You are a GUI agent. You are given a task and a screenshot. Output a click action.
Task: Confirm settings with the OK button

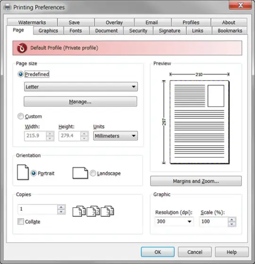158,252
